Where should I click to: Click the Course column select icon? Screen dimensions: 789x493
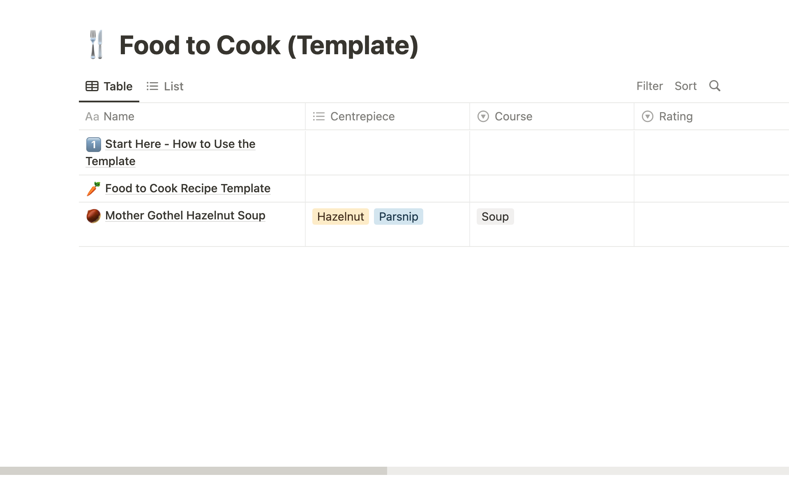click(x=483, y=117)
